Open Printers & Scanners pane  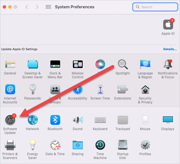pos(10,145)
